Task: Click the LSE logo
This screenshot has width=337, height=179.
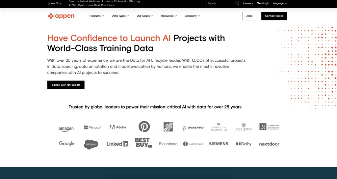Action: coord(269,127)
